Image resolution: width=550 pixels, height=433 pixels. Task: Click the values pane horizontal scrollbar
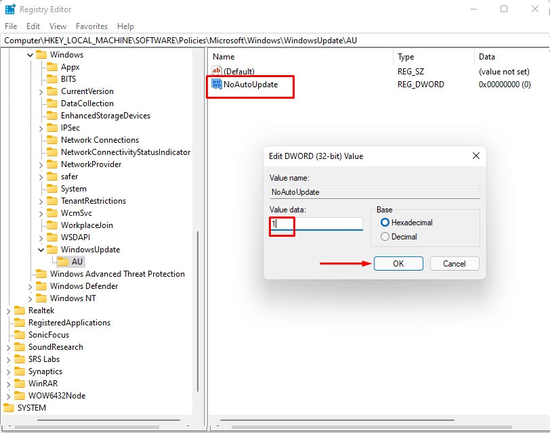337,420
